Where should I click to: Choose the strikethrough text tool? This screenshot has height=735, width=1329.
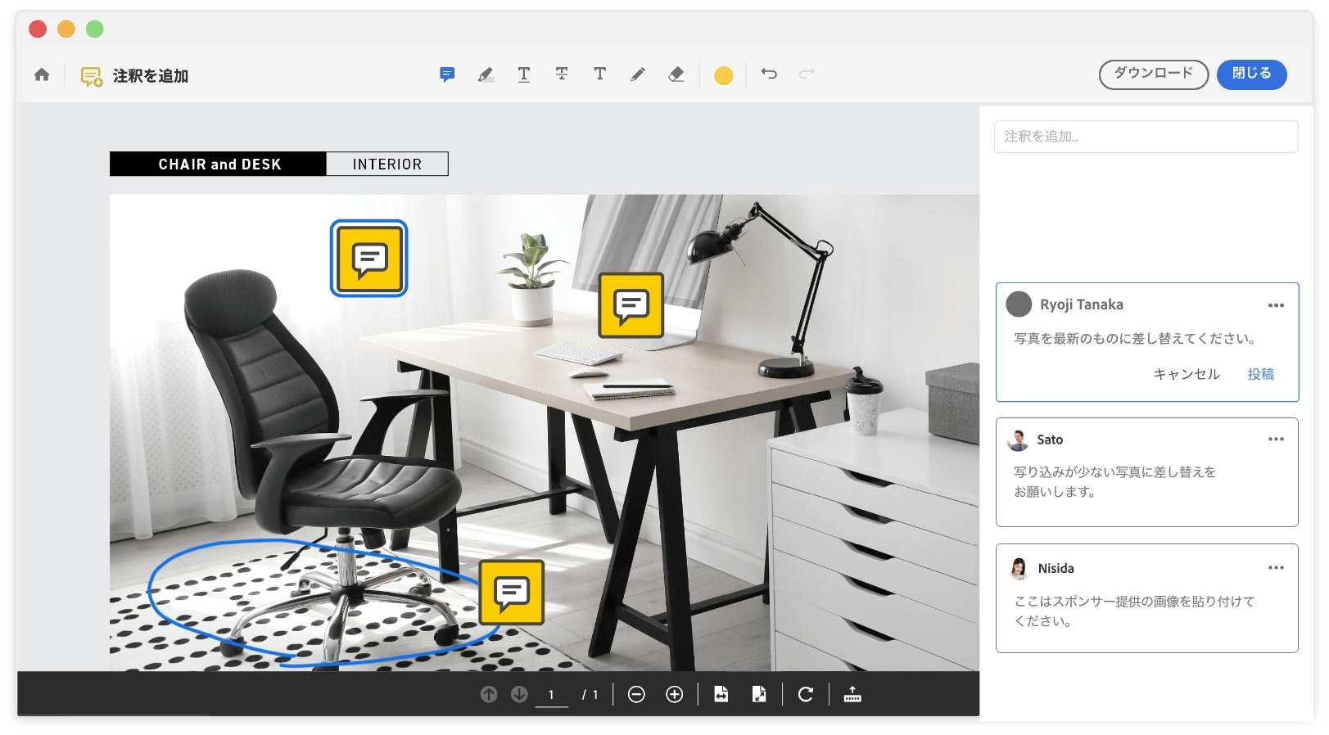562,74
